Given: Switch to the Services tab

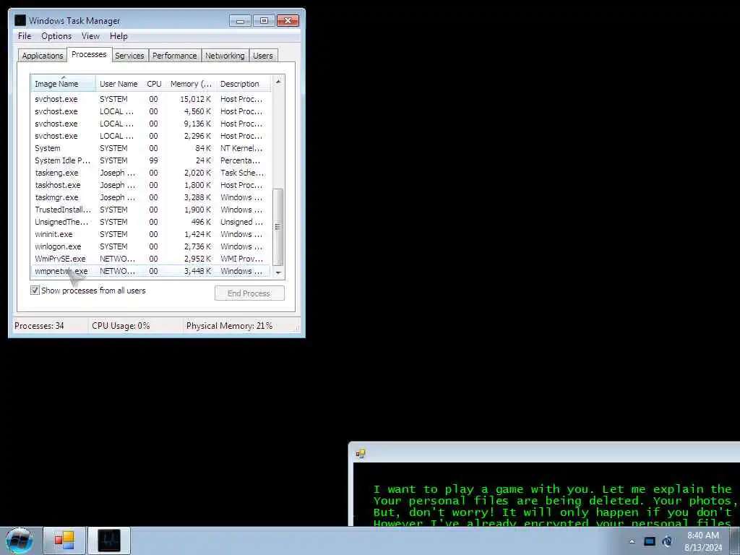Looking at the screenshot, I should tap(129, 56).
